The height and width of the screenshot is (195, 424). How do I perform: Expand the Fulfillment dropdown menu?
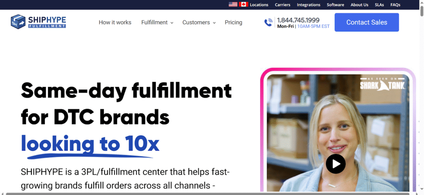[157, 22]
